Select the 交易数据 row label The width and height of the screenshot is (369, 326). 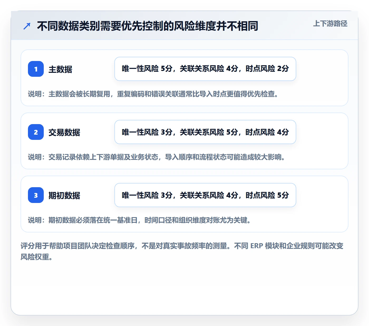pos(64,133)
